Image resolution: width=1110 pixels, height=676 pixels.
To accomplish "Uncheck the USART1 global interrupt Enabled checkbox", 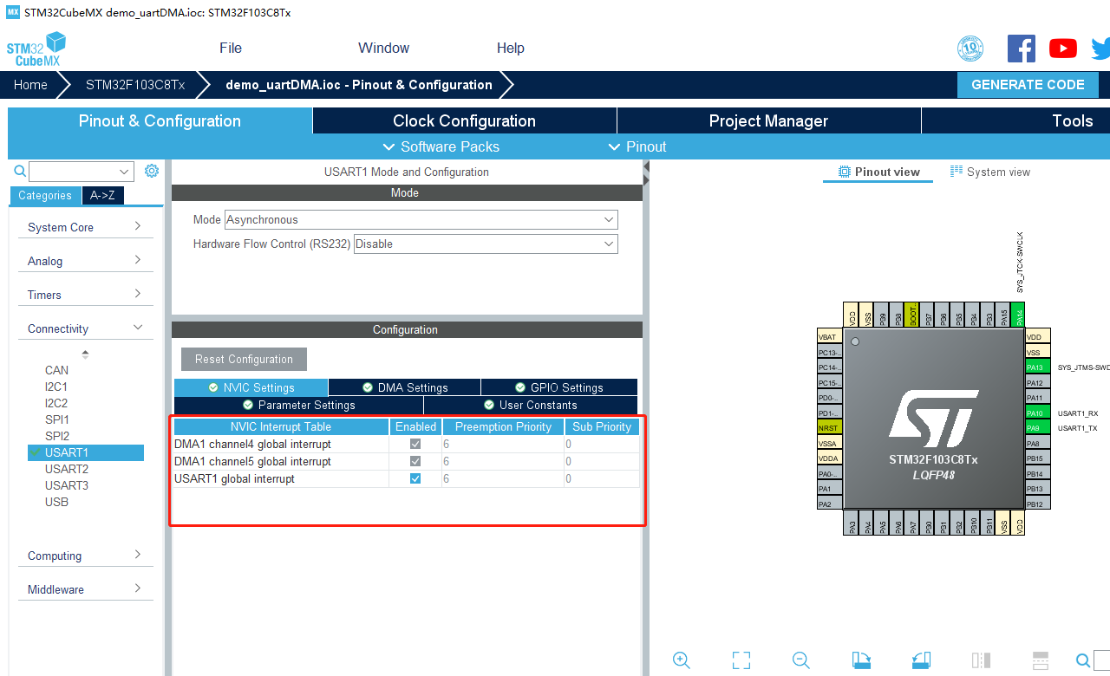I will click(415, 478).
